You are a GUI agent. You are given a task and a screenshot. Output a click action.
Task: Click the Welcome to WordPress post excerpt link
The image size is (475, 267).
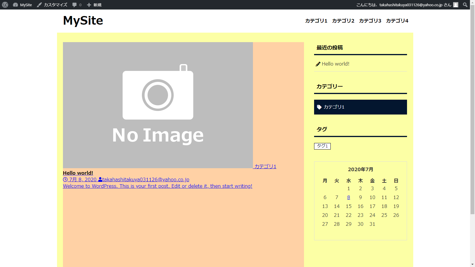click(x=157, y=186)
